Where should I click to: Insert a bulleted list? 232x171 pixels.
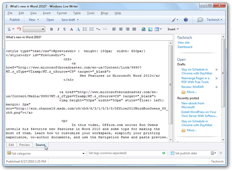[x=91, y=29]
